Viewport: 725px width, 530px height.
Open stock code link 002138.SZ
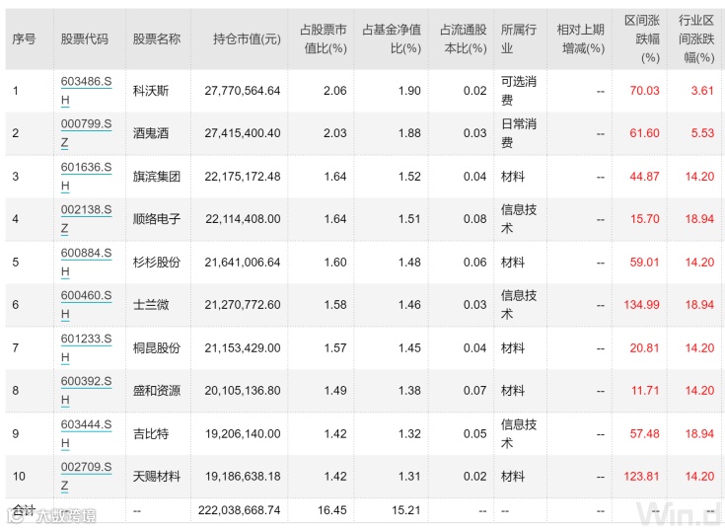coord(86,219)
